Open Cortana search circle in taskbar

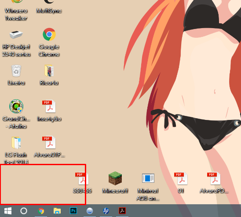[24, 211]
